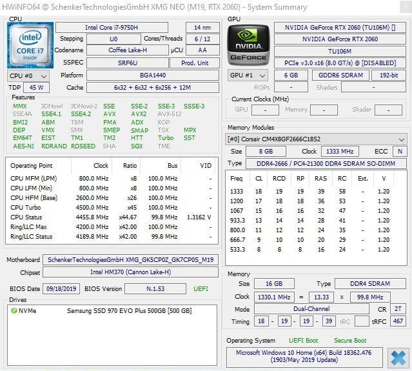The image size is (412, 371).
Task: Click the Ring/LLC Max row
Action: [112, 226]
